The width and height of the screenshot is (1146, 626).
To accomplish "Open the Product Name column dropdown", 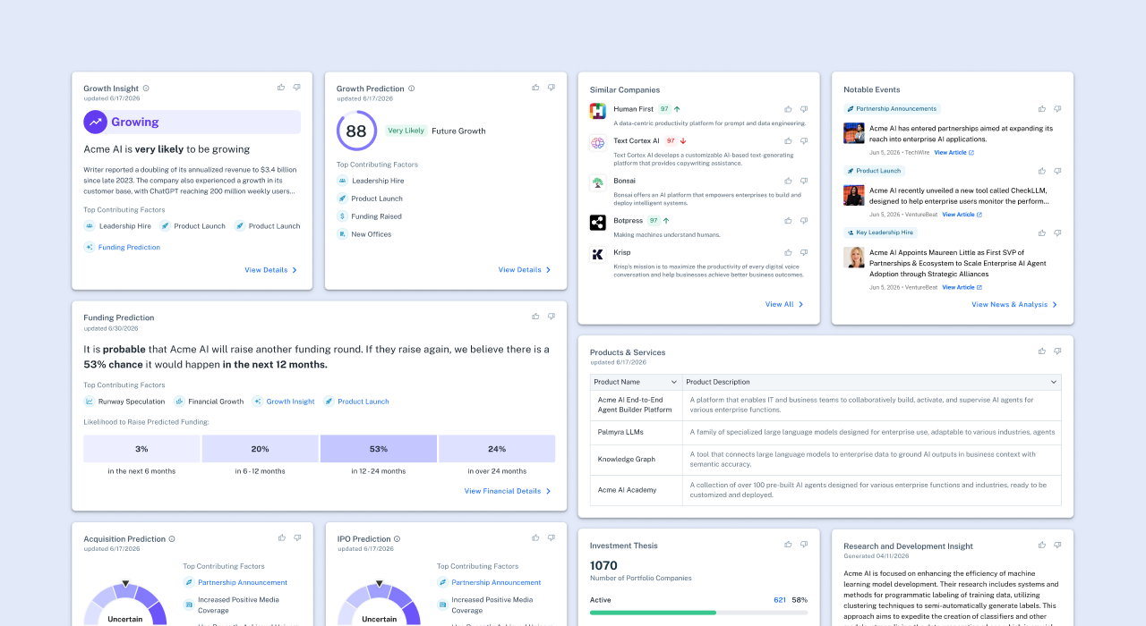I will click(x=673, y=382).
